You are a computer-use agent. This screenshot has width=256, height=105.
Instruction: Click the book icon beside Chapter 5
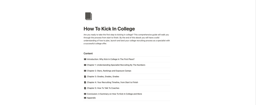(x=85, y=88)
